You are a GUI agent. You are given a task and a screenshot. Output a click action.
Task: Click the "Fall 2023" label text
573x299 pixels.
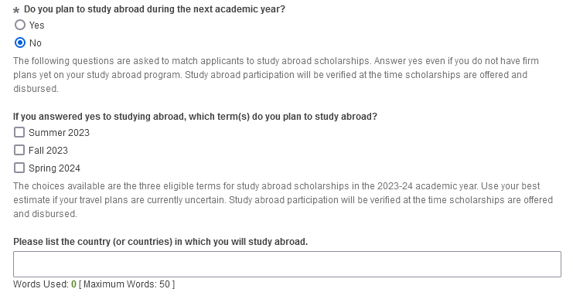tap(48, 151)
